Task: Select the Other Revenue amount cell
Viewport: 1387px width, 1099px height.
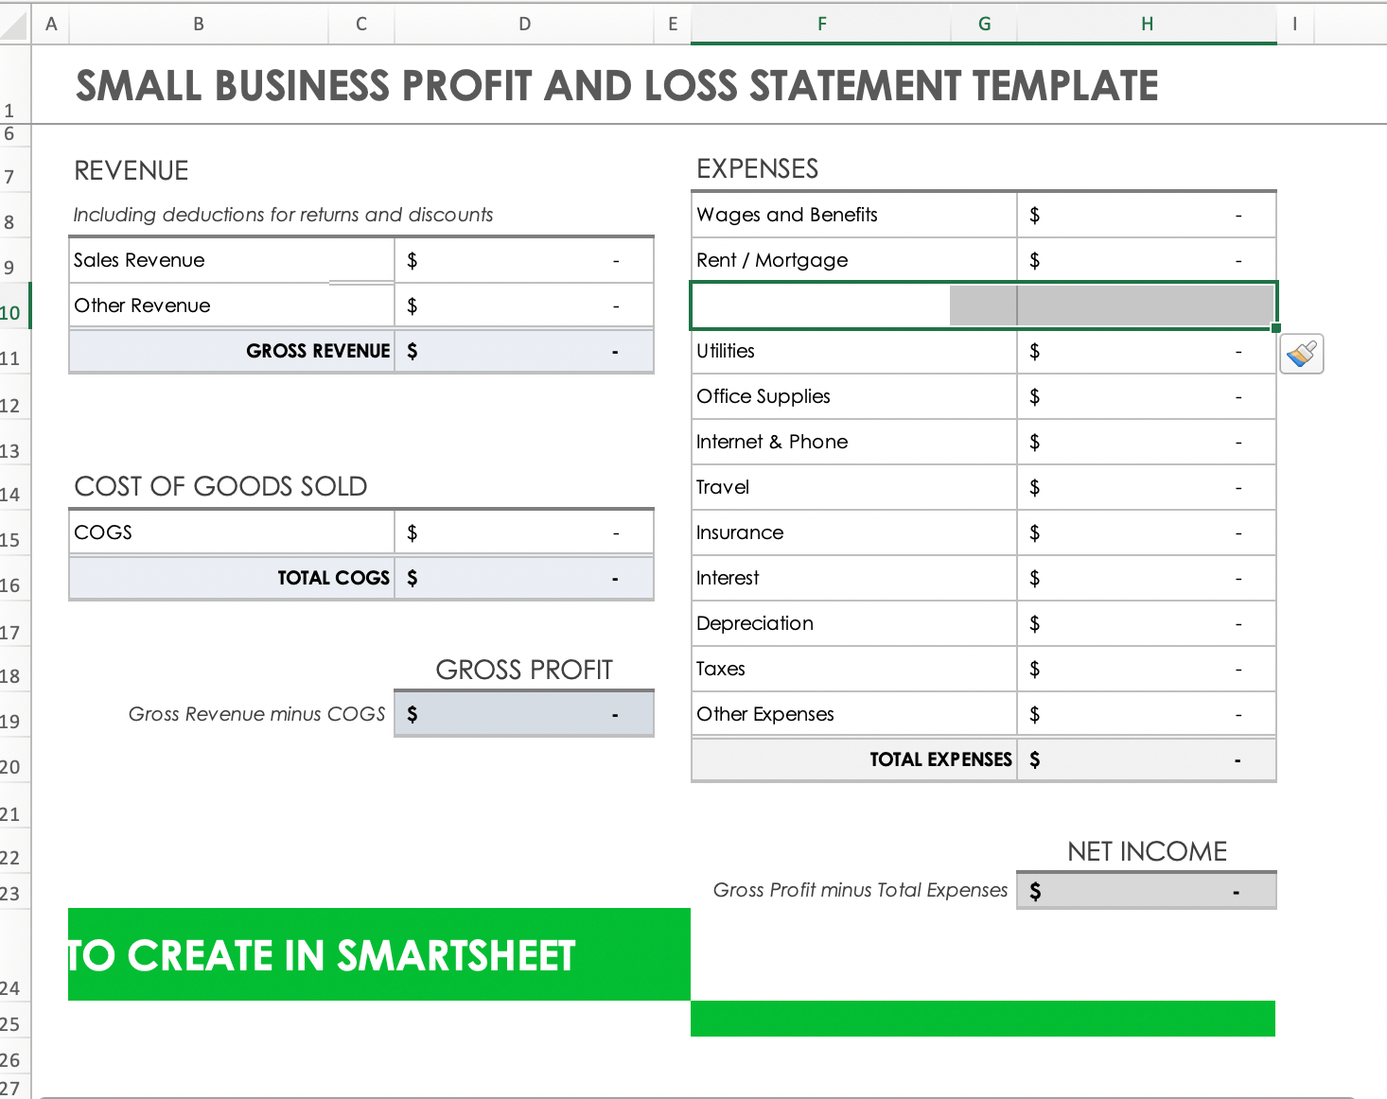Action: click(x=524, y=305)
